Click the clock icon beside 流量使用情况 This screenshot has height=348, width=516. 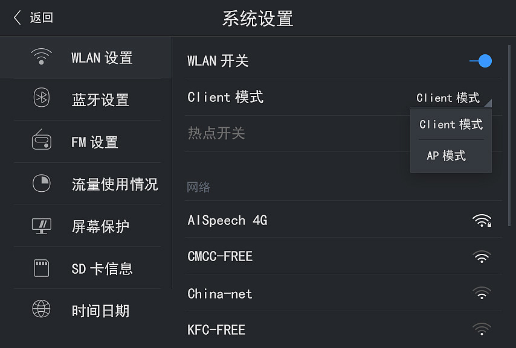click(x=41, y=184)
